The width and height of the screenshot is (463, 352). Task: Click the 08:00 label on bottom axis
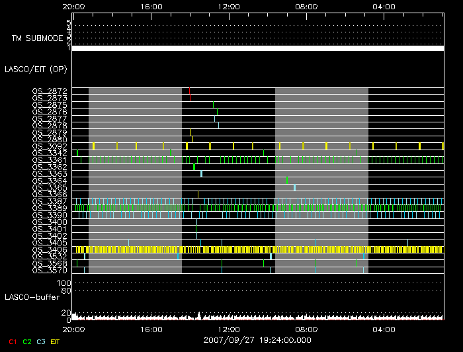(307, 329)
